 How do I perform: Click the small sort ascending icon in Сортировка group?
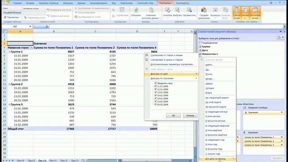113,10
